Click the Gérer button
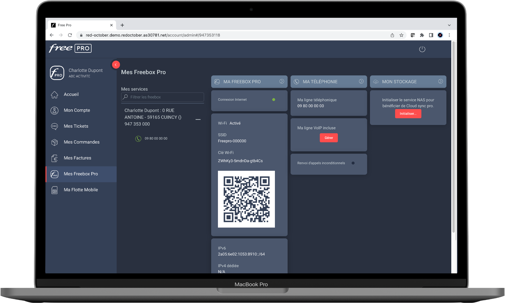Image resolution: width=505 pixels, height=303 pixels. click(329, 138)
